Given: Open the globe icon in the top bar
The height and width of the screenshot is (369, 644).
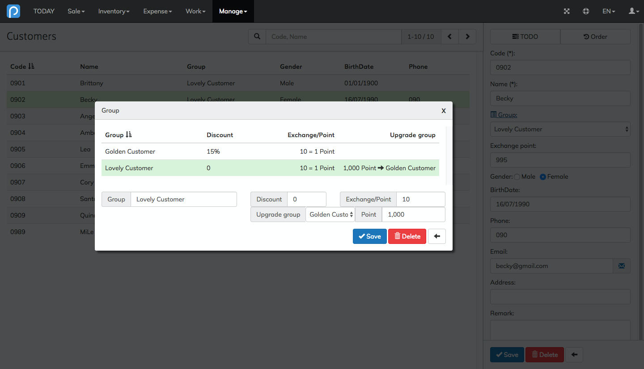Looking at the screenshot, I should (x=586, y=11).
